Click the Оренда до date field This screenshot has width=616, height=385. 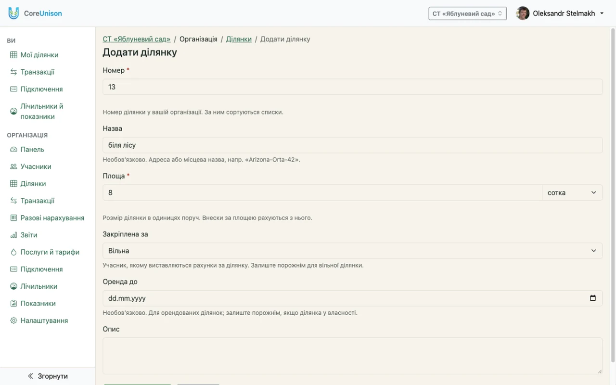pos(352,298)
